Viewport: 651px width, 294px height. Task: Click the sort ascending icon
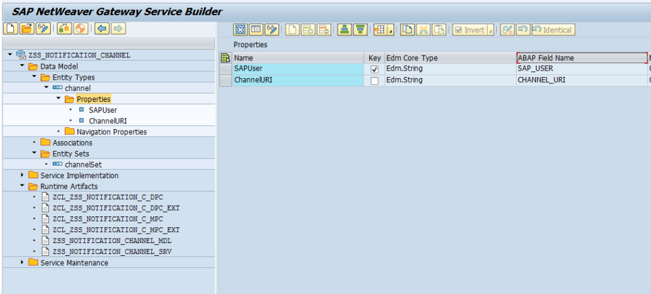pyautogui.click(x=344, y=29)
